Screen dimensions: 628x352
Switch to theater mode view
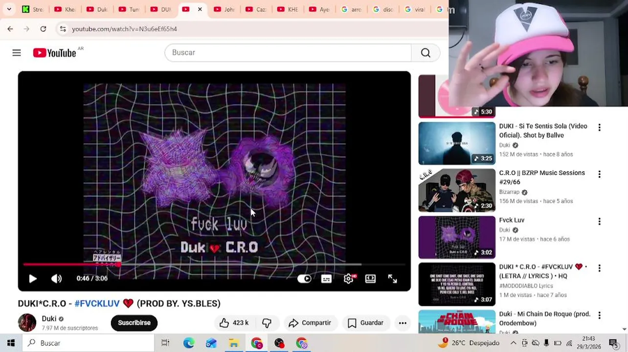pos(370,279)
